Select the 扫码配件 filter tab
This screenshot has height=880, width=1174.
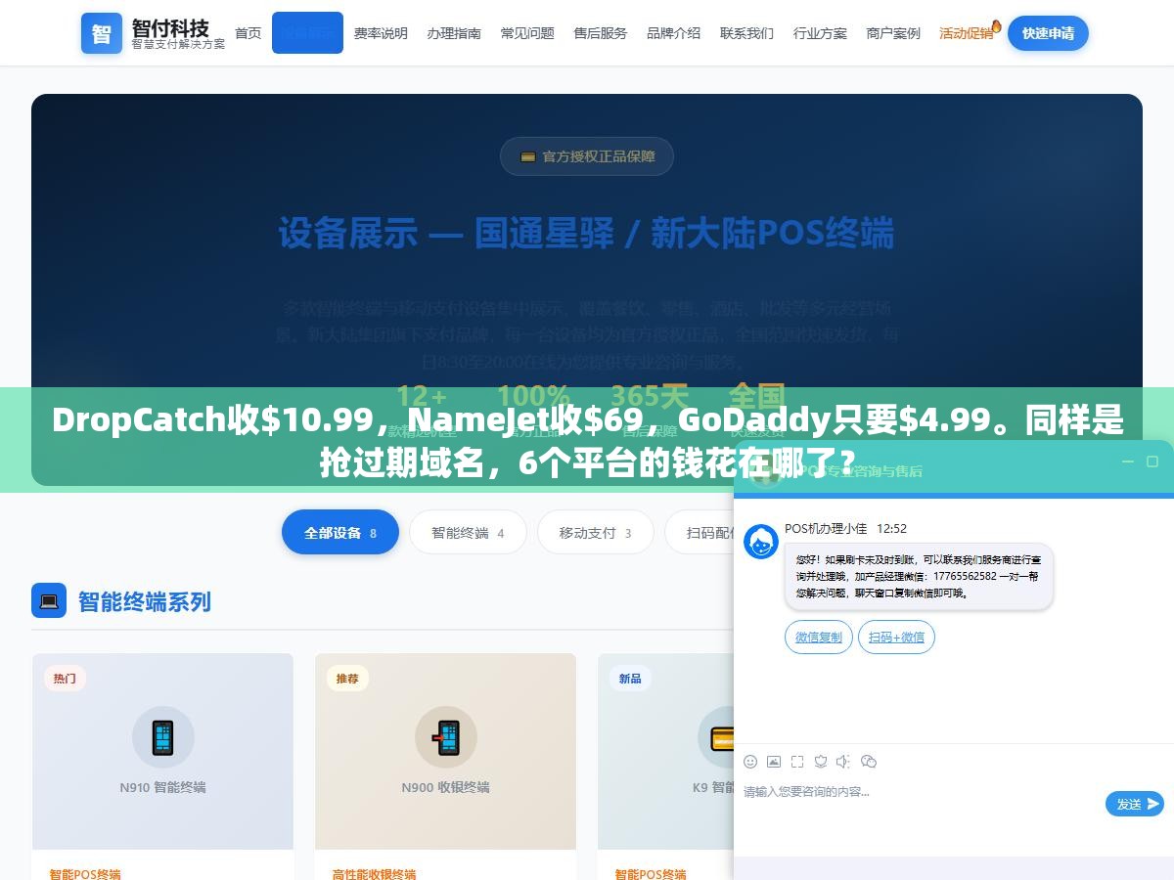pos(700,533)
